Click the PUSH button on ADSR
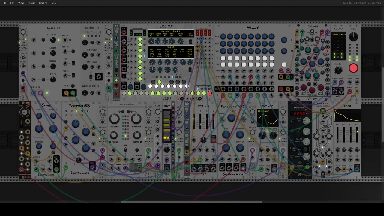Image resolution: width=384 pixels, height=216 pixels. point(337,169)
